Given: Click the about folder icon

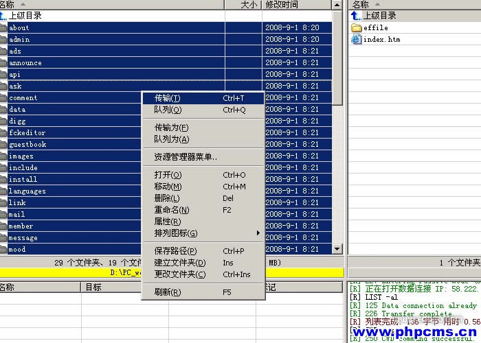Looking at the screenshot, I should click(x=3, y=28).
